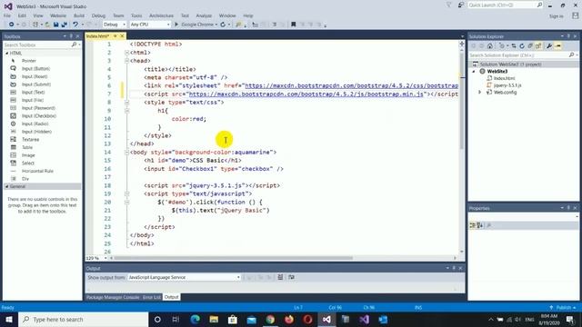Collapse the General group in Toolbox
The width and height of the screenshot is (582, 327).
point(6,186)
